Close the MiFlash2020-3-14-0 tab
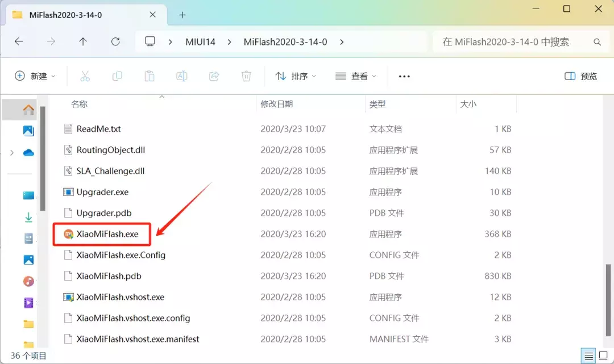The width and height of the screenshot is (614, 364). point(153,14)
